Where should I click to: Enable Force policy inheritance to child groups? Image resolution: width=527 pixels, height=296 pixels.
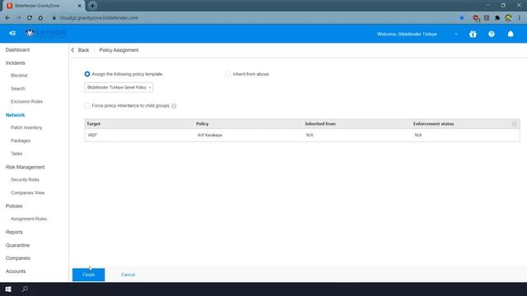point(87,106)
